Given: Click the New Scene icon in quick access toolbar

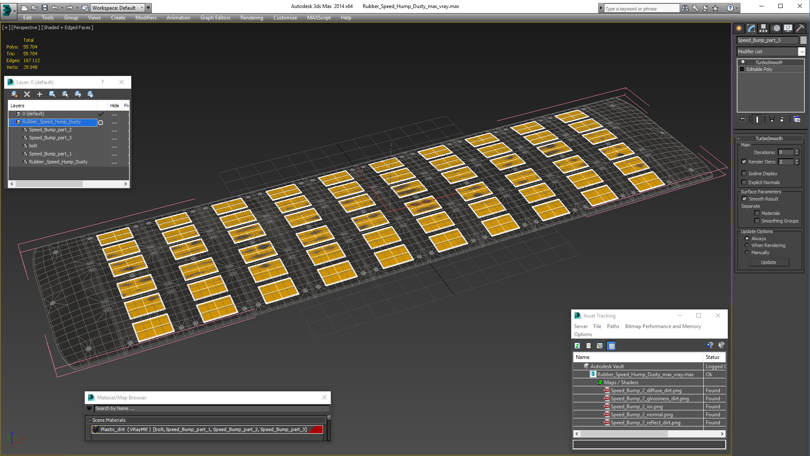Looking at the screenshot, I should click(24, 8).
